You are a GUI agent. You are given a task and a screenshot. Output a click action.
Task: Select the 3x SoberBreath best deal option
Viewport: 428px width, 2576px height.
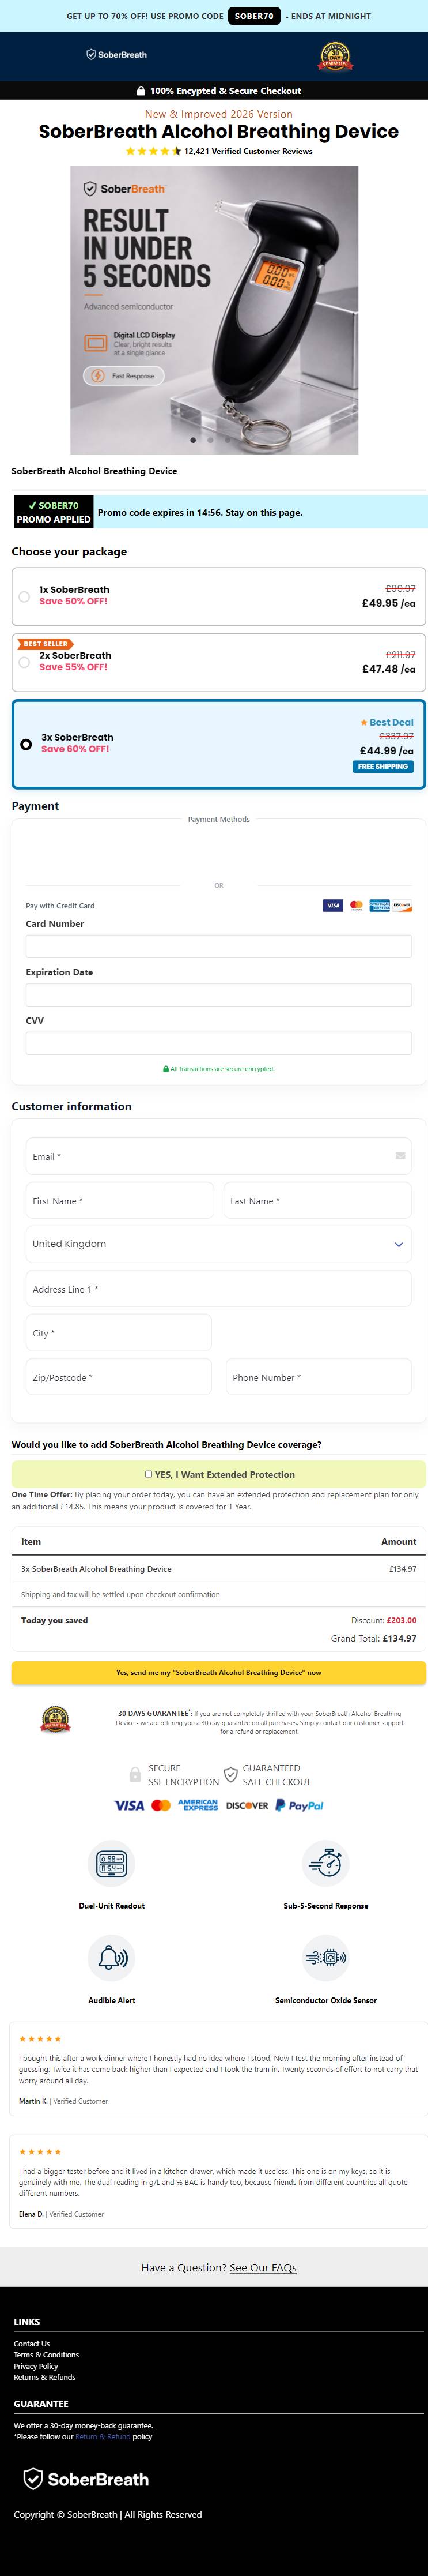pyautogui.click(x=218, y=744)
